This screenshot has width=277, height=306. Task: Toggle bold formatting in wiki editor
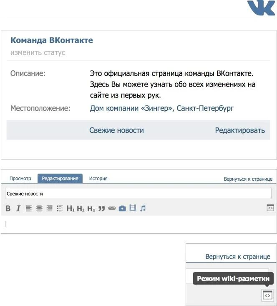coord(8,208)
